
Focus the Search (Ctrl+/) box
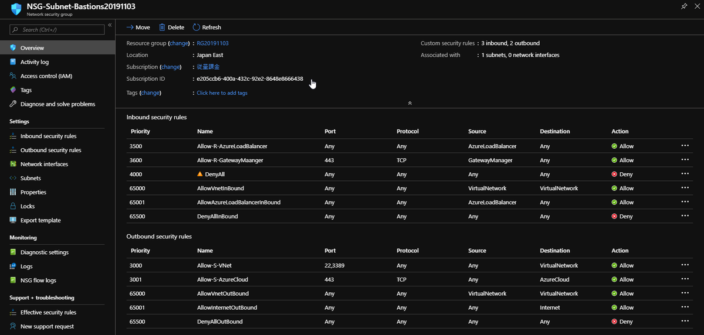click(57, 29)
